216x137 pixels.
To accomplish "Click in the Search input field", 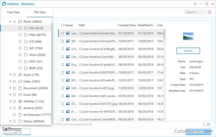I will tap(195, 12).
